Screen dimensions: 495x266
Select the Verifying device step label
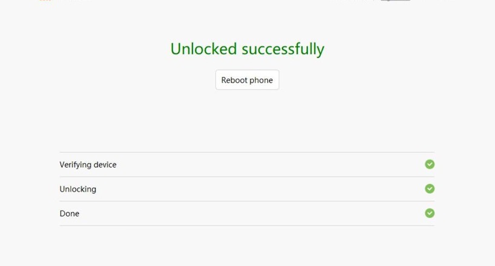point(88,164)
